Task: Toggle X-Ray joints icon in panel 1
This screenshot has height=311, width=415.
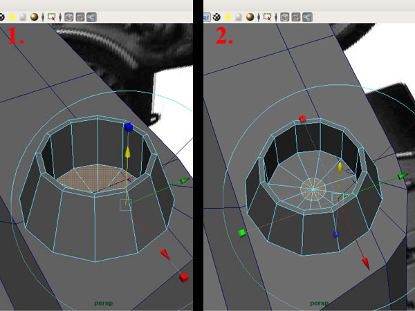Action: coord(91,17)
